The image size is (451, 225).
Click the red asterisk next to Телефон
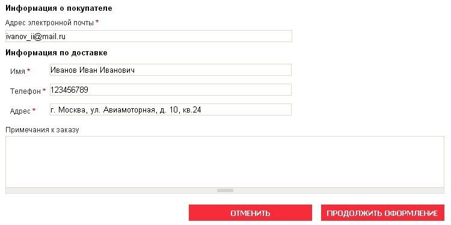[x=44, y=90]
